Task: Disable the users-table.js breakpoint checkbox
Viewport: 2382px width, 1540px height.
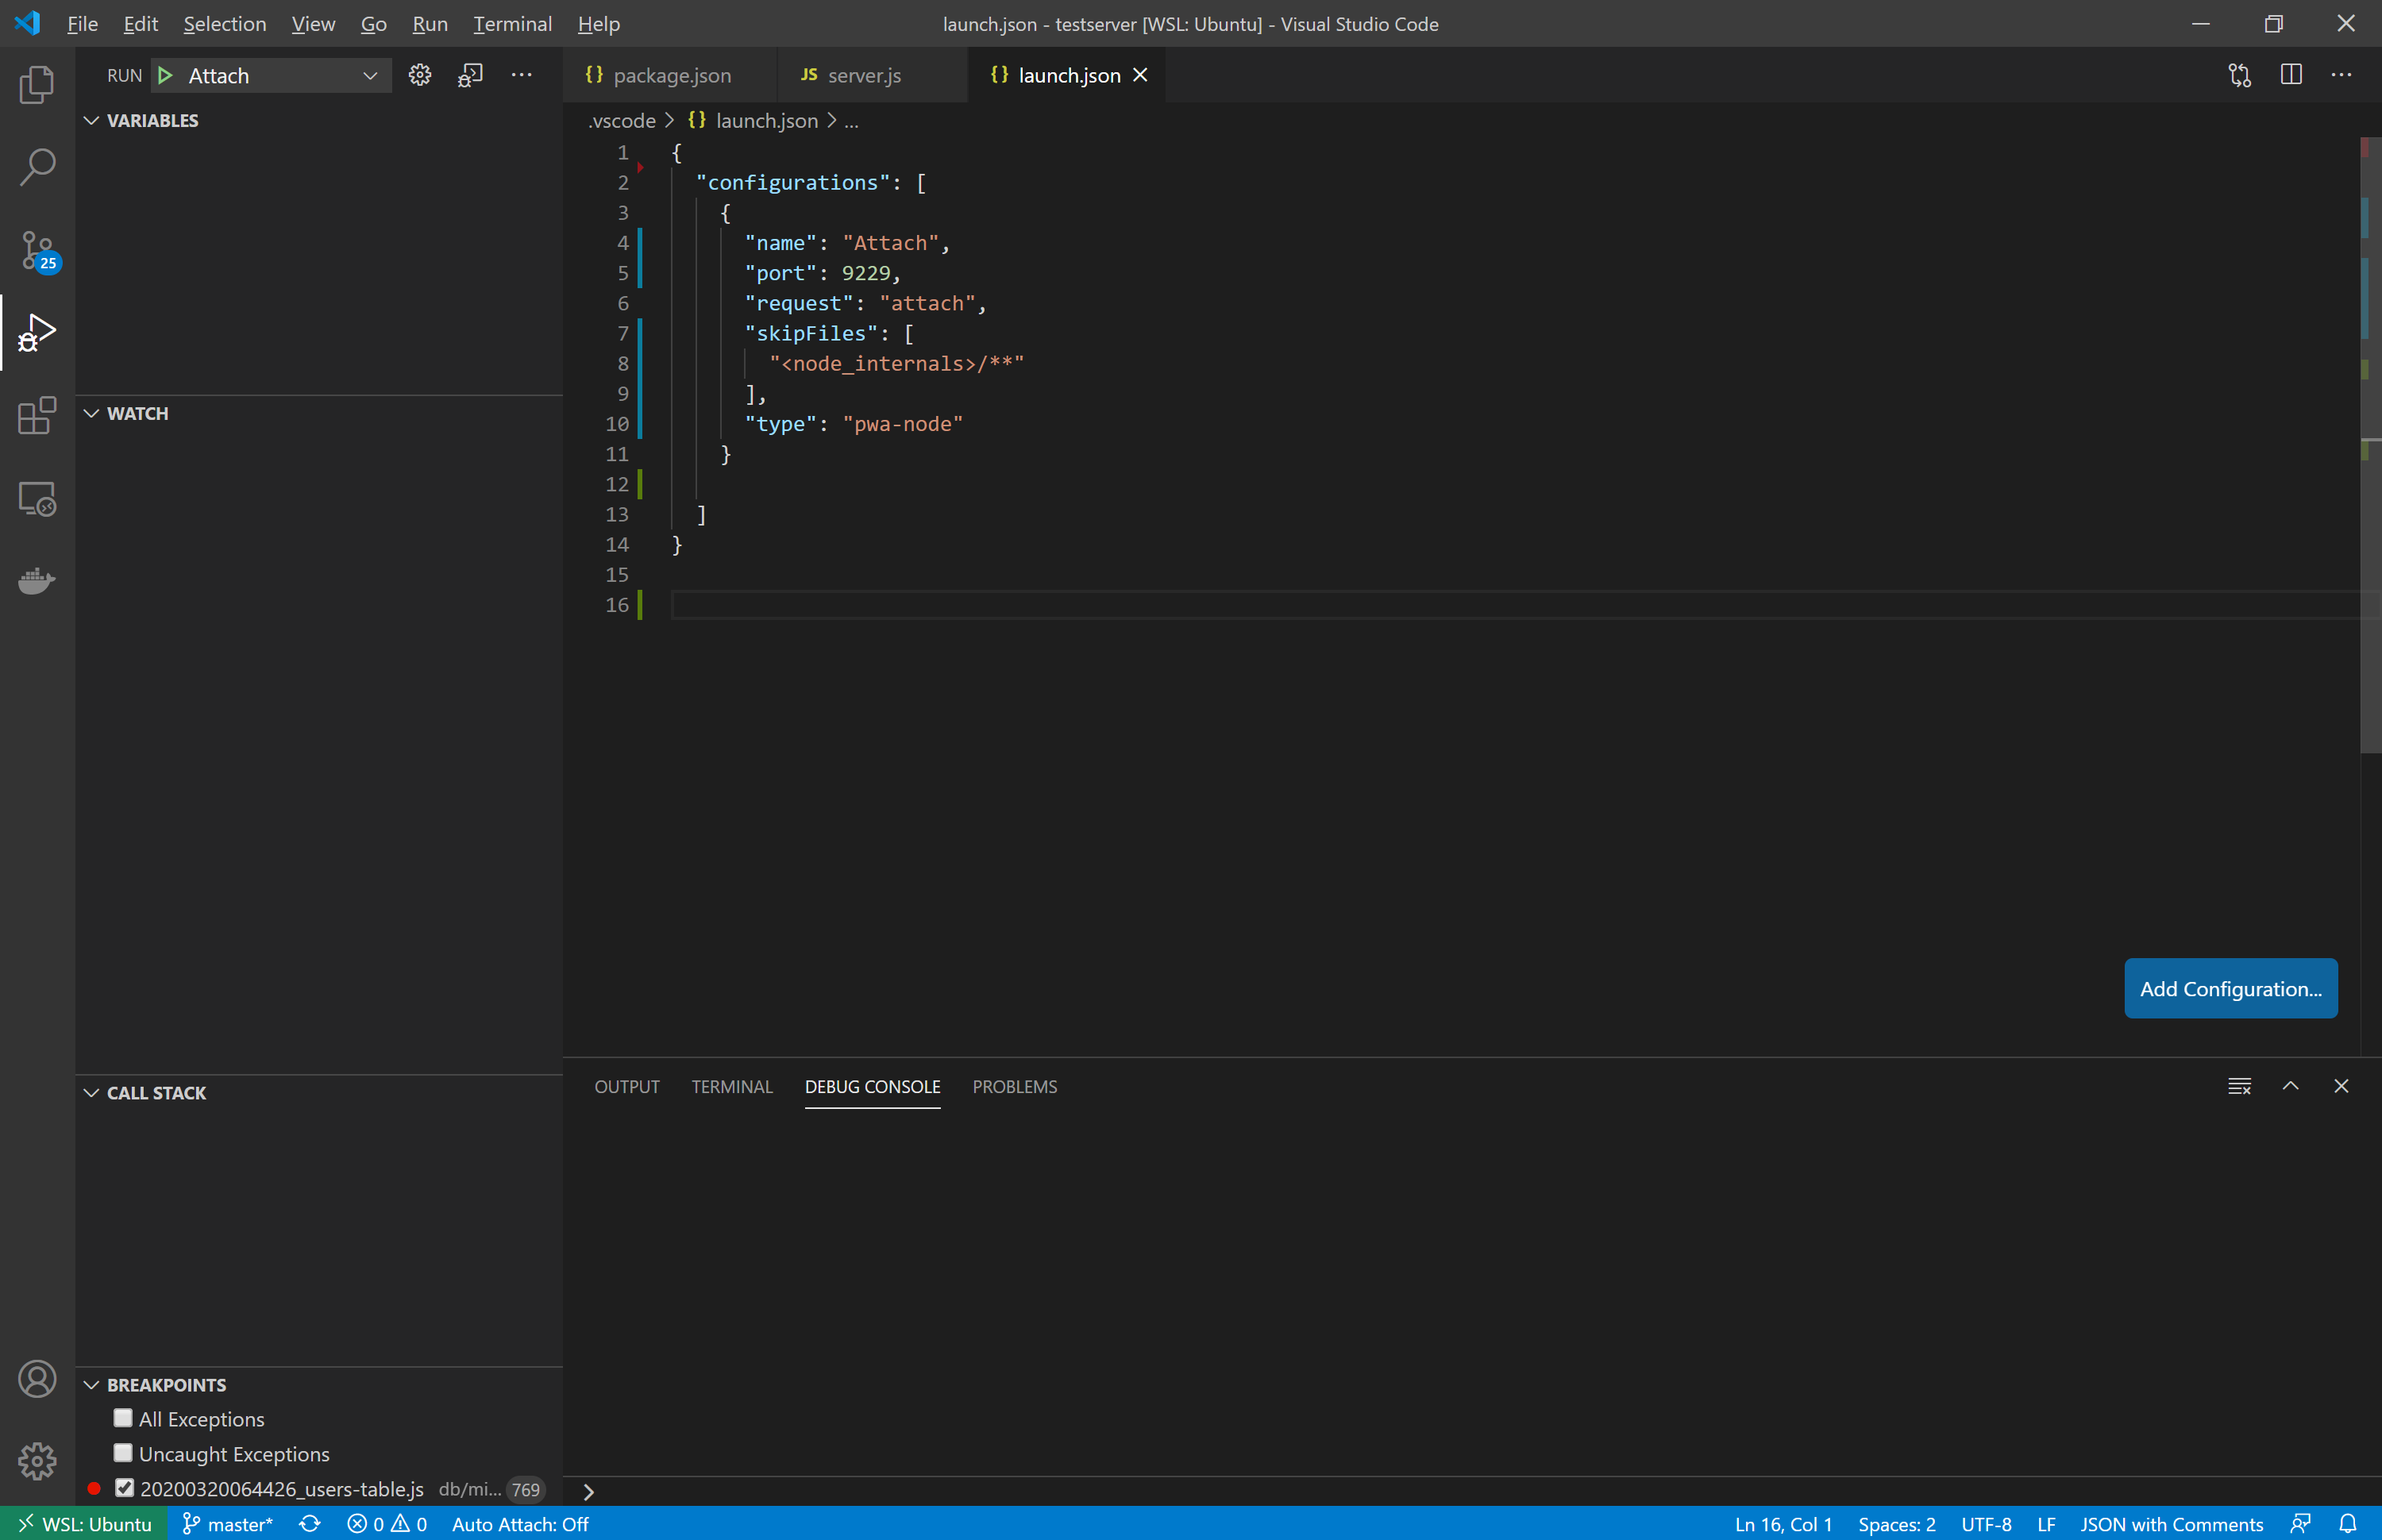Action: pyautogui.click(x=124, y=1488)
